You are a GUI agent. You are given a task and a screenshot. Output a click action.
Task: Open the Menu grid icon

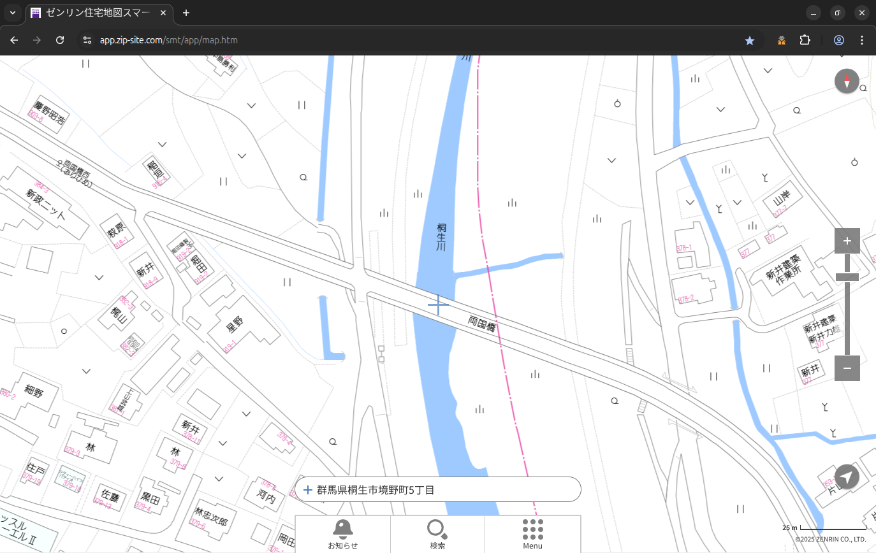point(532,534)
